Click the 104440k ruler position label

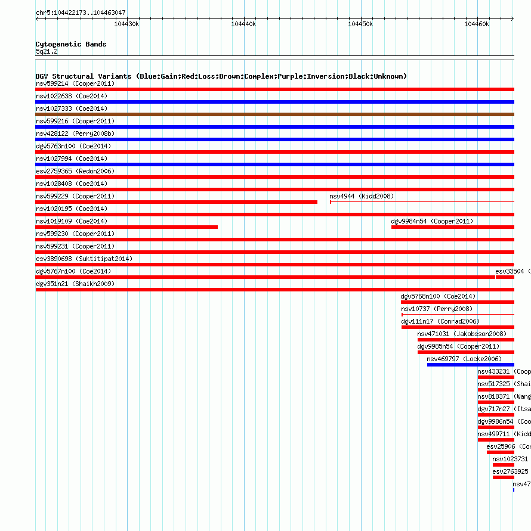click(243, 24)
